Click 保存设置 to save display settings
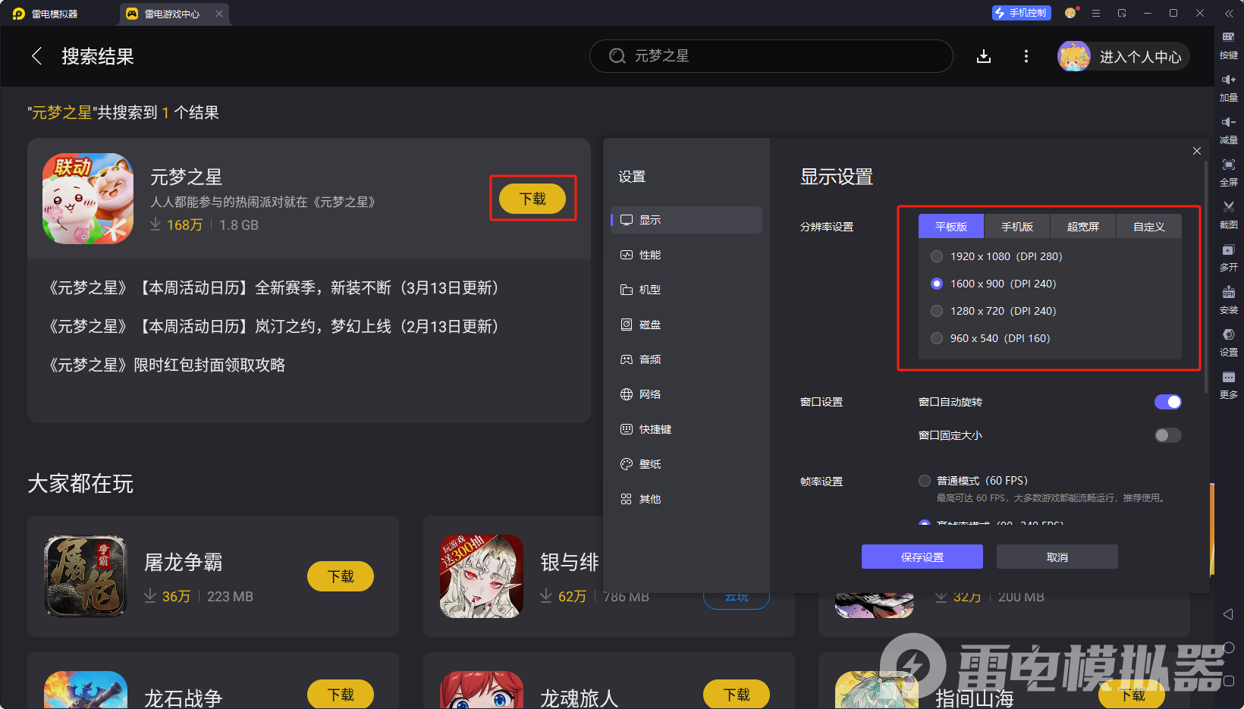The image size is (1244, 709). pos(922,556)
